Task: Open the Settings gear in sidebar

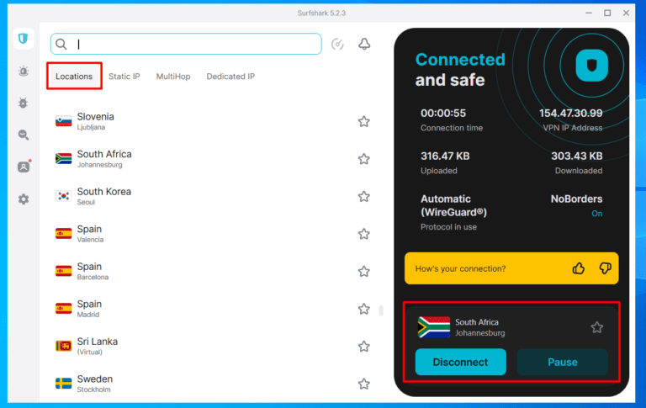Action: point(23,199)
